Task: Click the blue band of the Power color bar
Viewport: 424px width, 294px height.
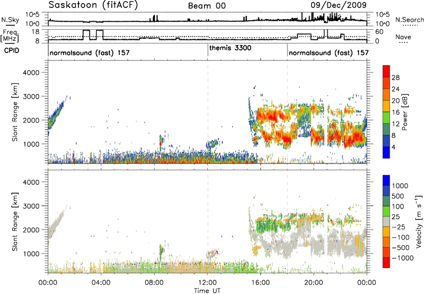Action: pos(386,152)
